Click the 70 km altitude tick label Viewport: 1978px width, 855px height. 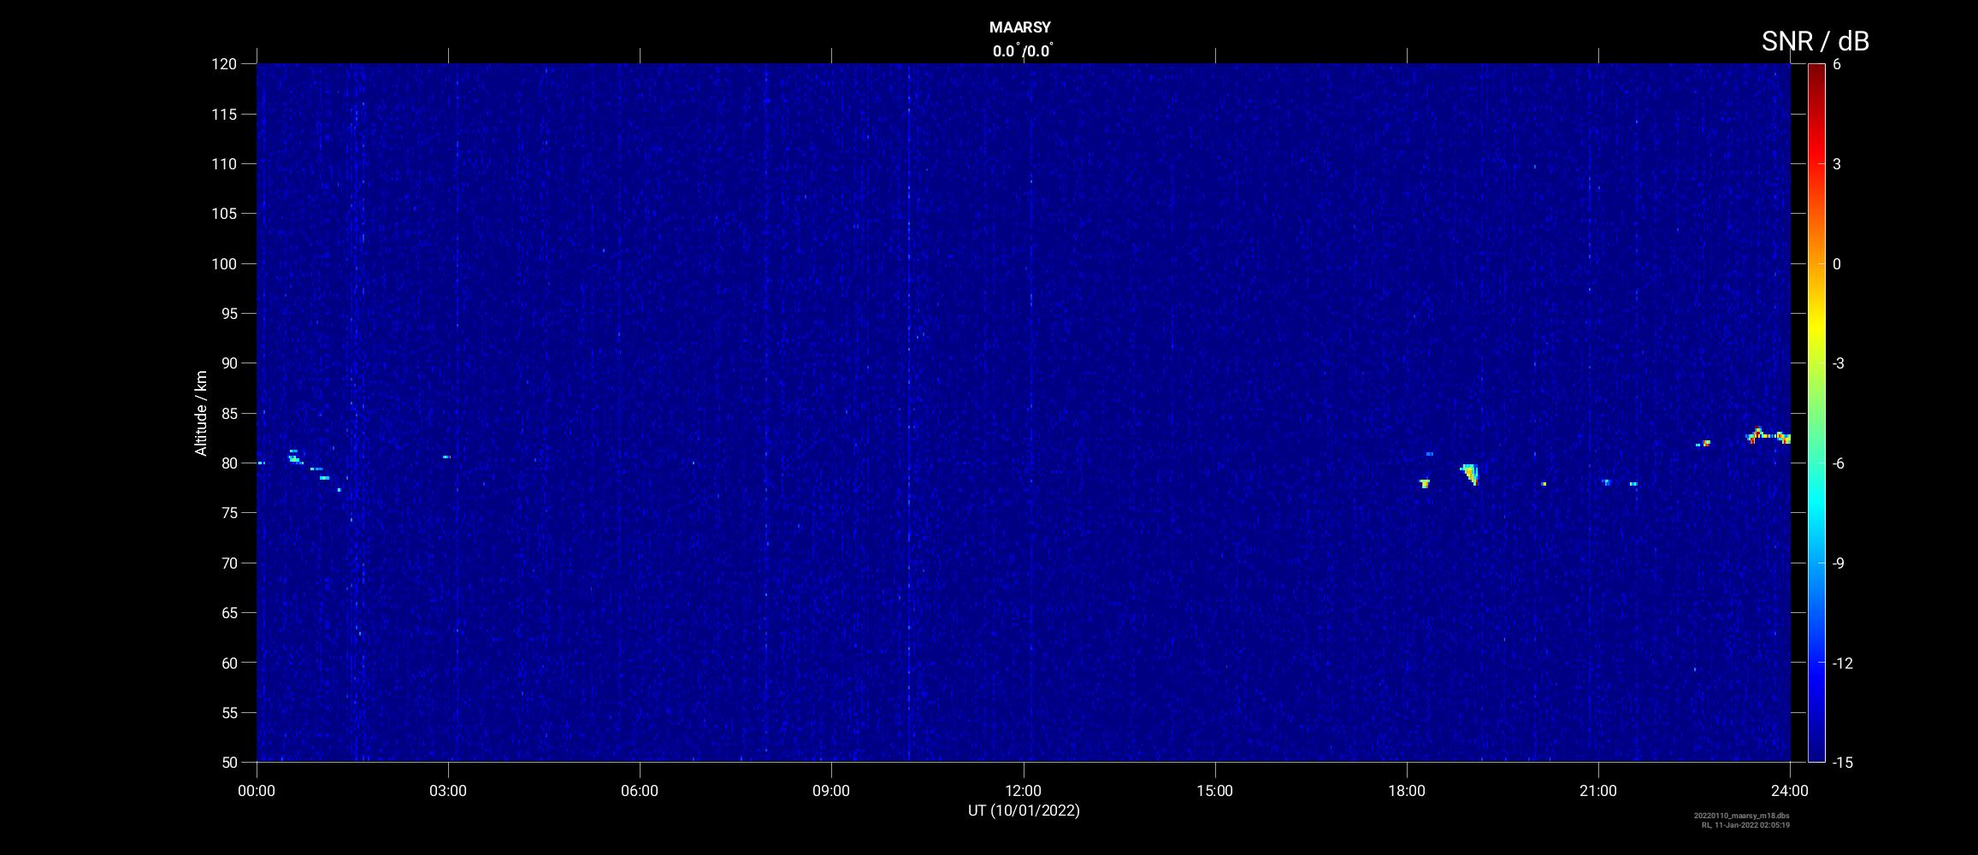coord(227,563)
